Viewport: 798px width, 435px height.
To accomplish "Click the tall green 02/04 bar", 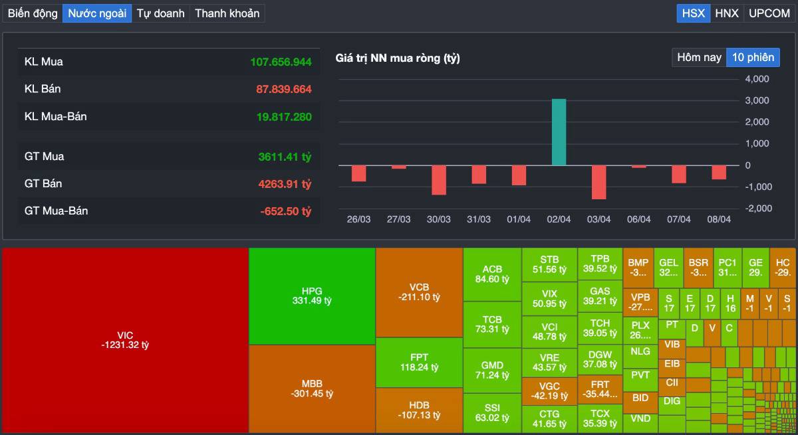I will pos(559,131).
